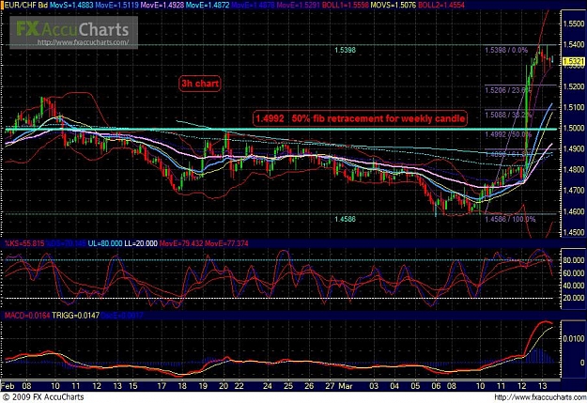Click the MovE=79.432 stochastic label
Viewport: 587px width, 403px height.
181,243
